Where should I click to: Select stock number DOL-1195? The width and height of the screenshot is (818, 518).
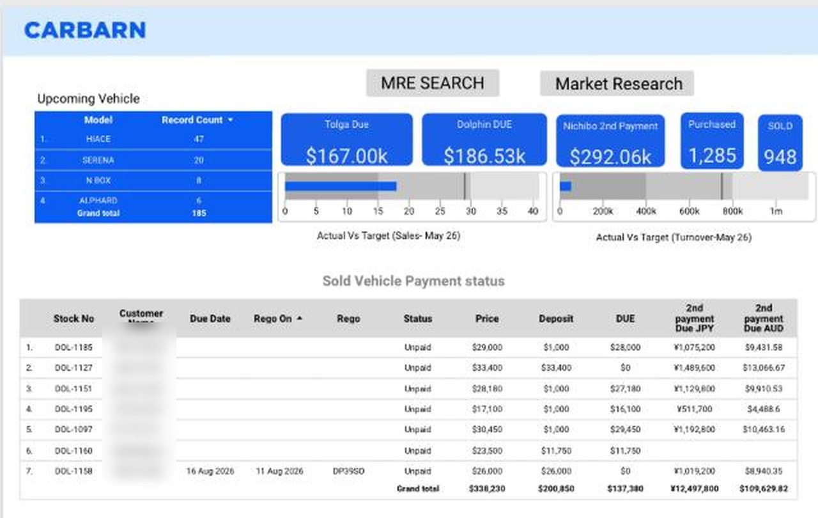[x=73, y=409]
